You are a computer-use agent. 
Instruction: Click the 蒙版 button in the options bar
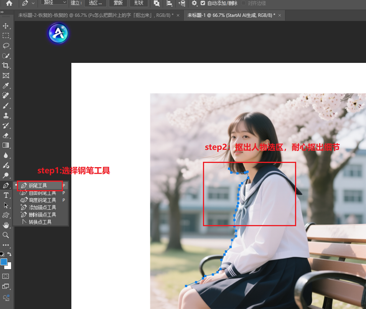[x=118, y=3]
